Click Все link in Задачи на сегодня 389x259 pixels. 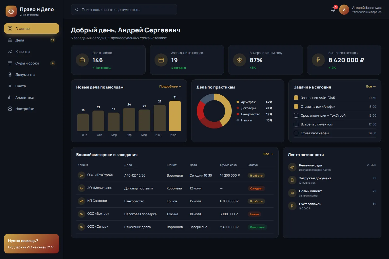coord(371,87)
